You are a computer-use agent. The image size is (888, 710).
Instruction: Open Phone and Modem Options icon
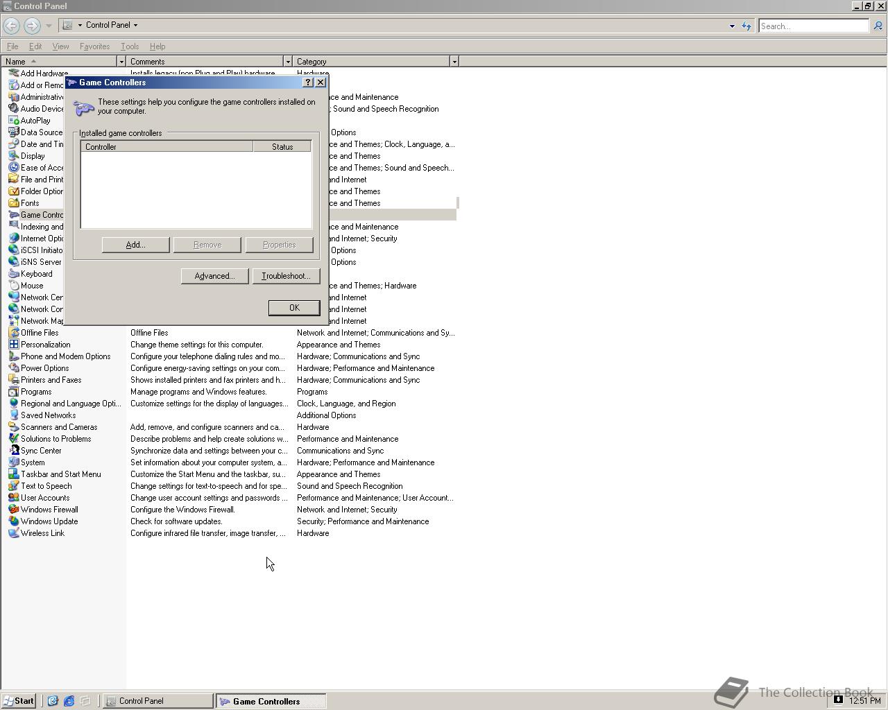(13, 356)
